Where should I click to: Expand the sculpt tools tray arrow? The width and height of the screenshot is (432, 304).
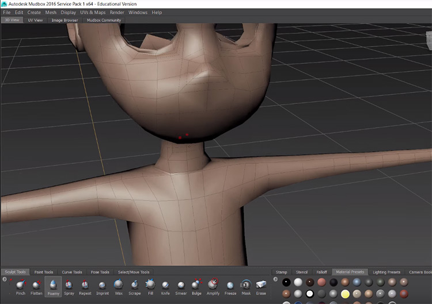tap(5, 279)
